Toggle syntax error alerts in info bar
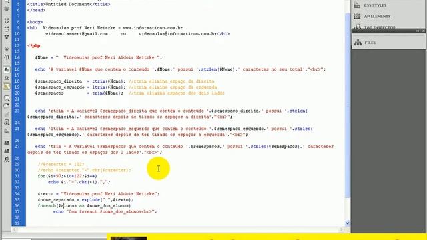 coord(7,87)
